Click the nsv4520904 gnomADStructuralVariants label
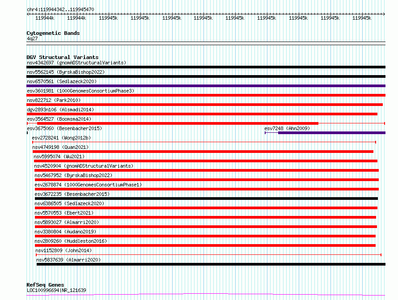The image size is (398, 300). pos(84,166)
